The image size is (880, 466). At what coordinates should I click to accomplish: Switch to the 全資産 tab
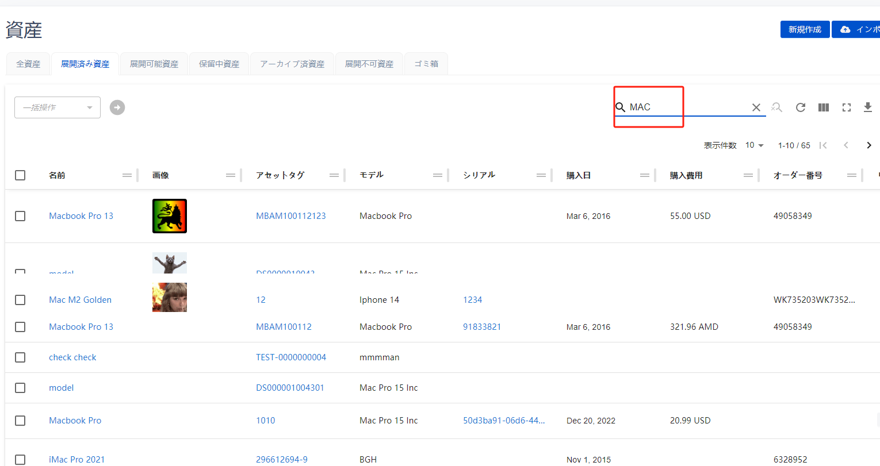pos(28,64)
